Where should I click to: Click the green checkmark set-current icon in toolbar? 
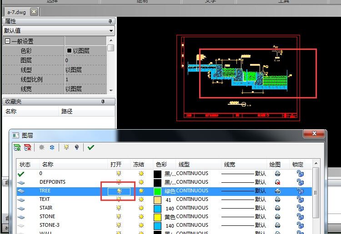[90, 147]
